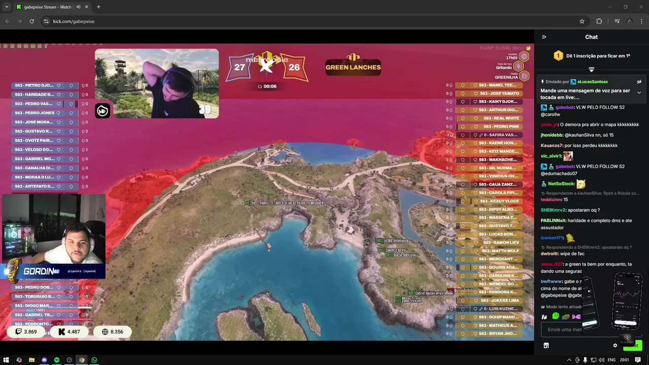Image resolution: width=649 pixels, height=365 pixels.
Task: Hide the pinned message with the crossed-eye icon
Action: (639, 82)
